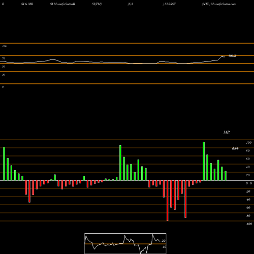
Task: Click the MR axis label '20'
Action: [248, 175]
